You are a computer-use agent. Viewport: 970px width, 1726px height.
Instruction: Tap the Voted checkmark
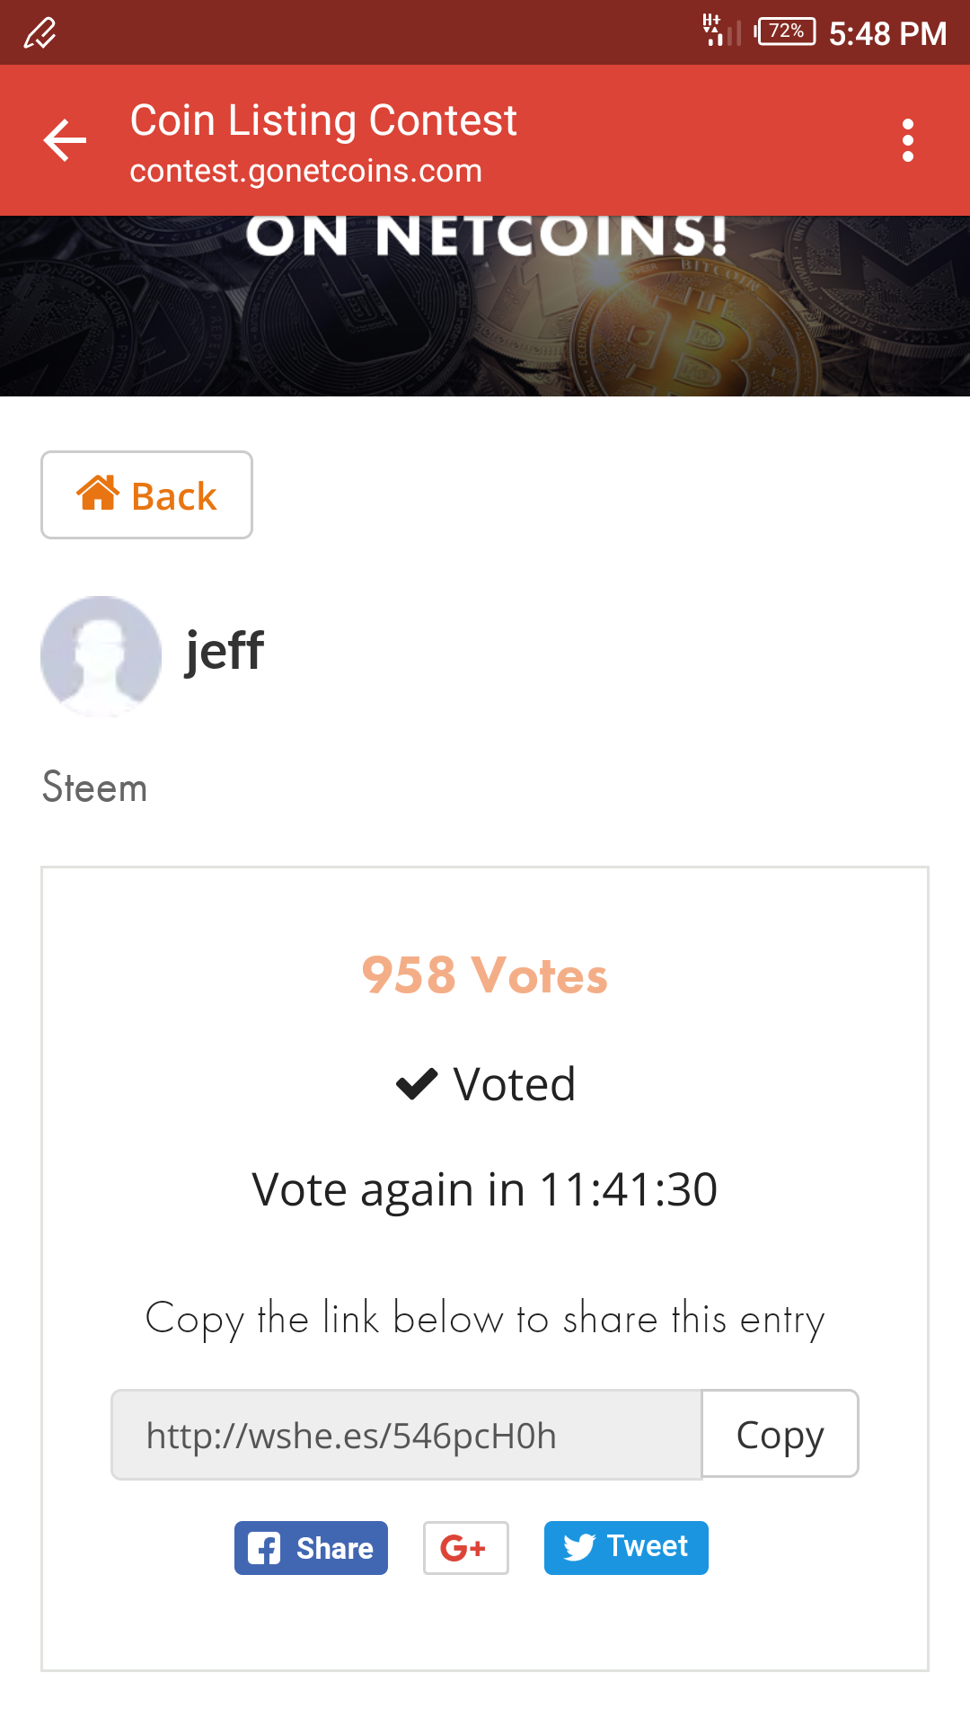(417, 1084)
